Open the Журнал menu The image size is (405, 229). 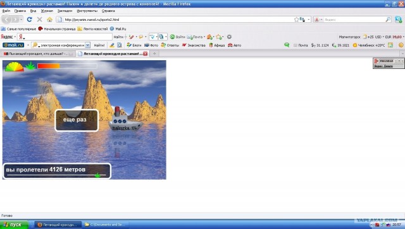point(47,11)
